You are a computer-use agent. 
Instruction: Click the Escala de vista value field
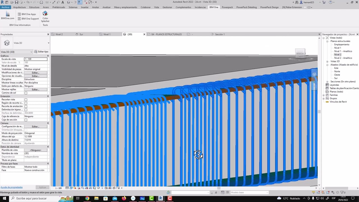click(36, 59)
